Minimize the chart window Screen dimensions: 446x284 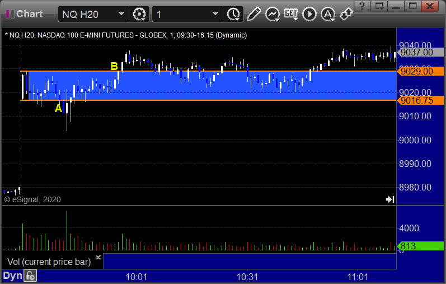(x=396, y=6)
